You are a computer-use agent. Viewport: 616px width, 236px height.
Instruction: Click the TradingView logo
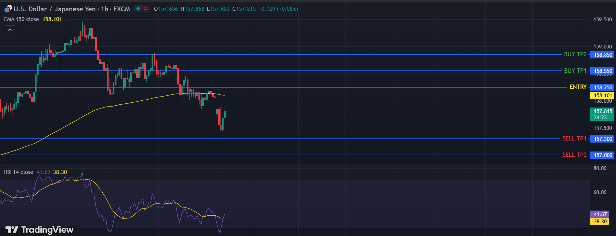[x=39, y=229]
